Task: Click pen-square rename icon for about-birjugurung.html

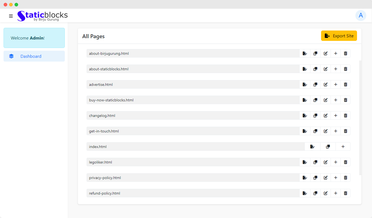Action: tap(325, 53)
